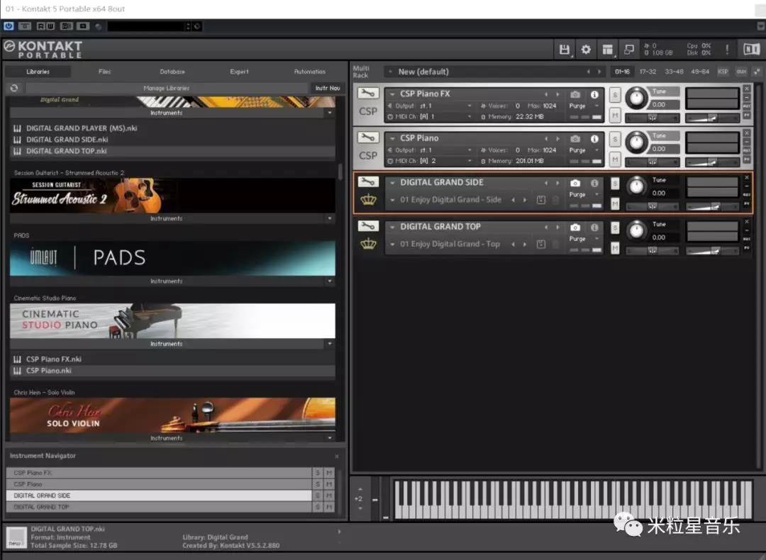Click the save disk icon in Kontakt header
This screenshot has height=560, width=766.
[564, 49]
